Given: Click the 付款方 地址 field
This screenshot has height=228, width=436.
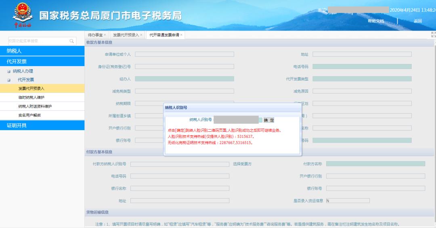Looking at the screenshot, I should [x=180, y=201].
